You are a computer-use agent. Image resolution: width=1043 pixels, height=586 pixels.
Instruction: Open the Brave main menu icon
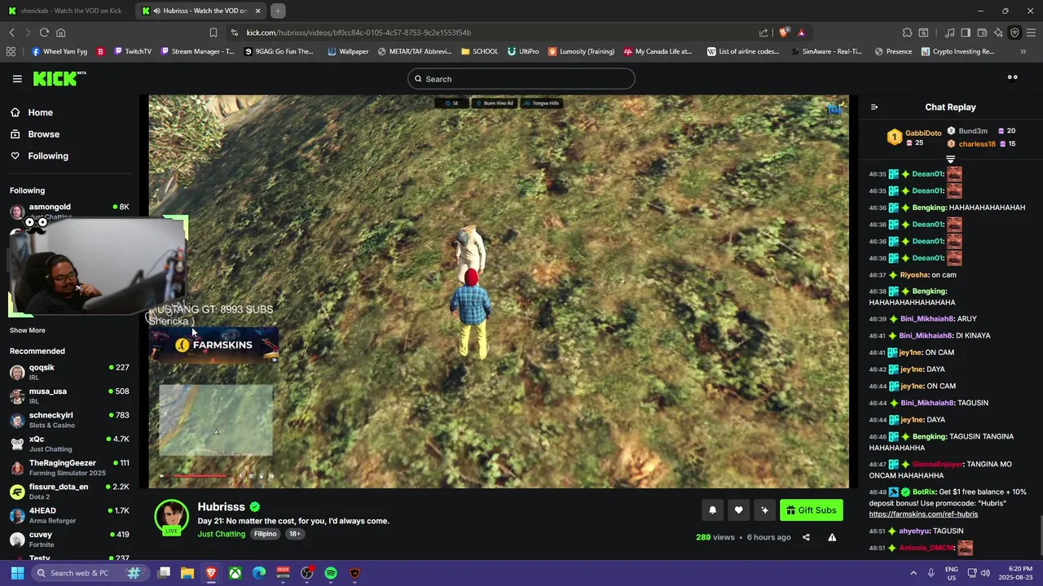point(1032,33)
